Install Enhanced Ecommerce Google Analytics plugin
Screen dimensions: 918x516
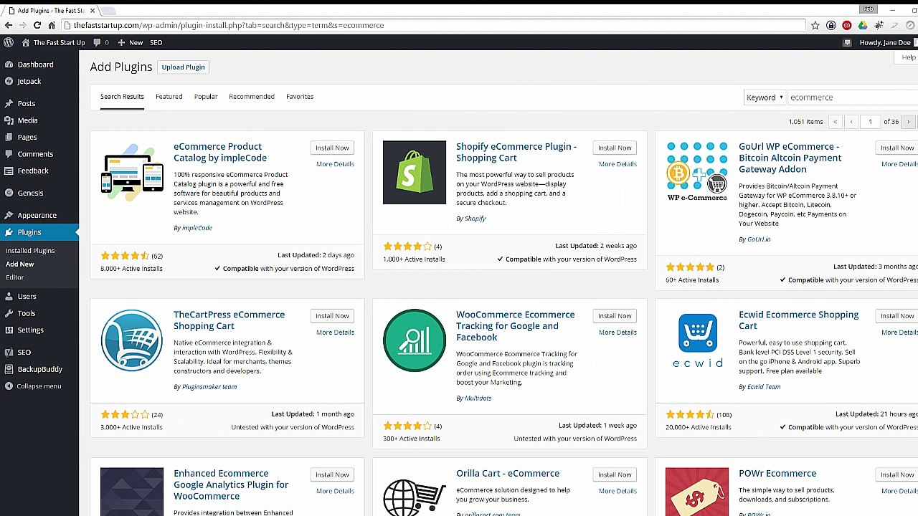(x=332, y=474)
